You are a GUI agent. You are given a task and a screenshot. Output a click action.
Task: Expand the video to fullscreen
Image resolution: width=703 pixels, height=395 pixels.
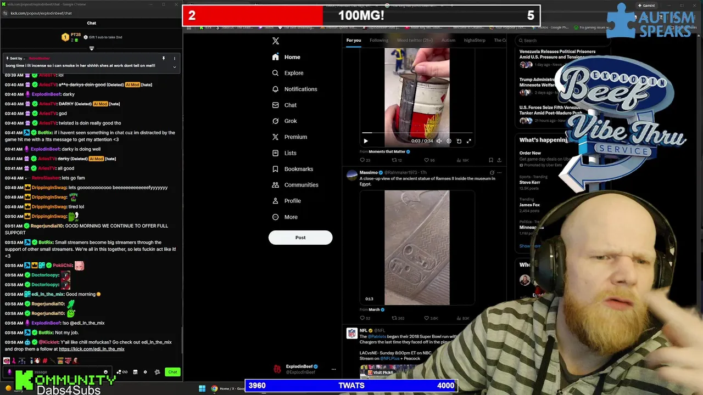468,141
